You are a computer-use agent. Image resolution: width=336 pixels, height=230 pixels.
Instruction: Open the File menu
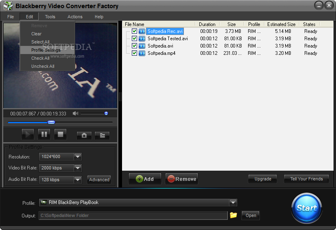pos(11,17)
